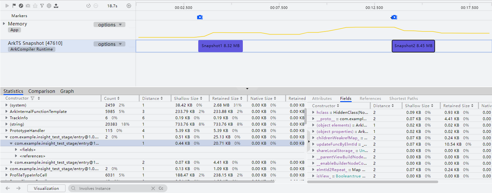The image size is (492, 193).
Task: Click the zoom in plus icon
Action: 129,6
